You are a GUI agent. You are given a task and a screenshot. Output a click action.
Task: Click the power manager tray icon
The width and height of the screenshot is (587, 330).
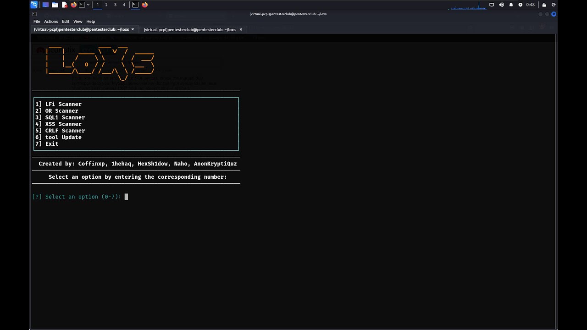[521, 5]
